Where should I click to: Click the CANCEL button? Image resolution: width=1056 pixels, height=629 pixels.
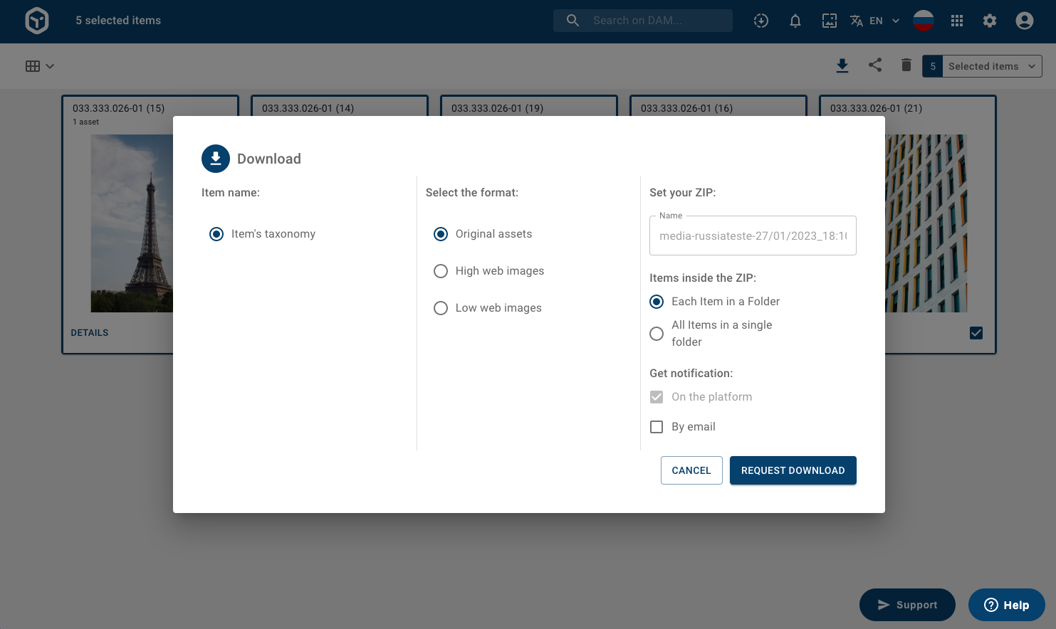tap(691, 470)
